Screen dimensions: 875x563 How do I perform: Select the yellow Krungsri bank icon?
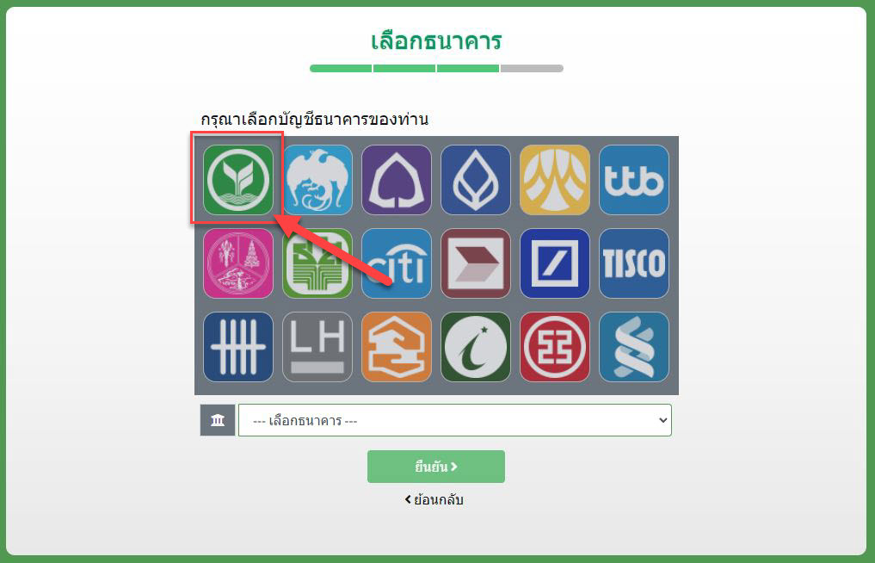(555, 180)
